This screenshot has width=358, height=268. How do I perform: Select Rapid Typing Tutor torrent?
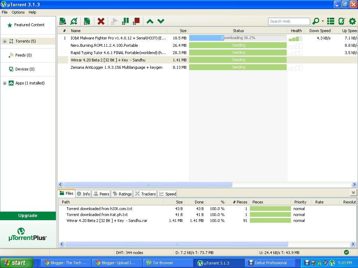click(x=118, y=53)
